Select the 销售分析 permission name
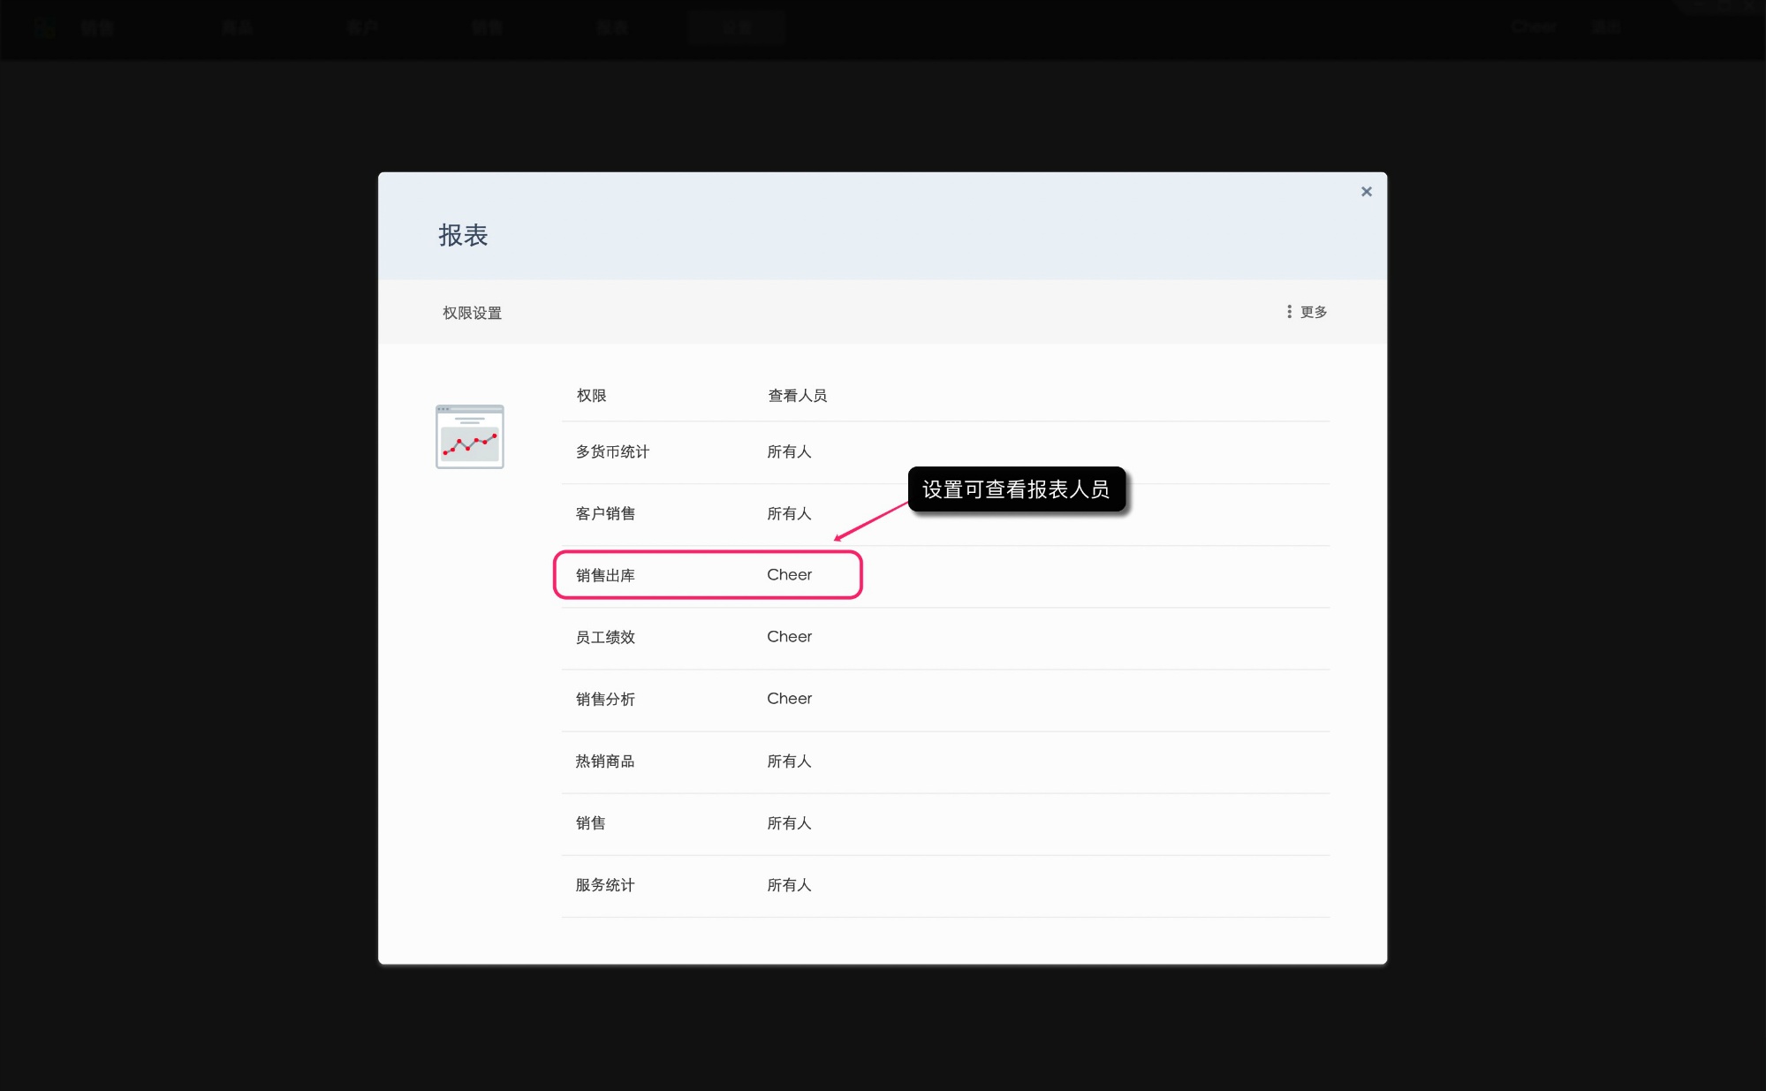This screenshot has width=1766, height=1091. (x=605, y=700)
